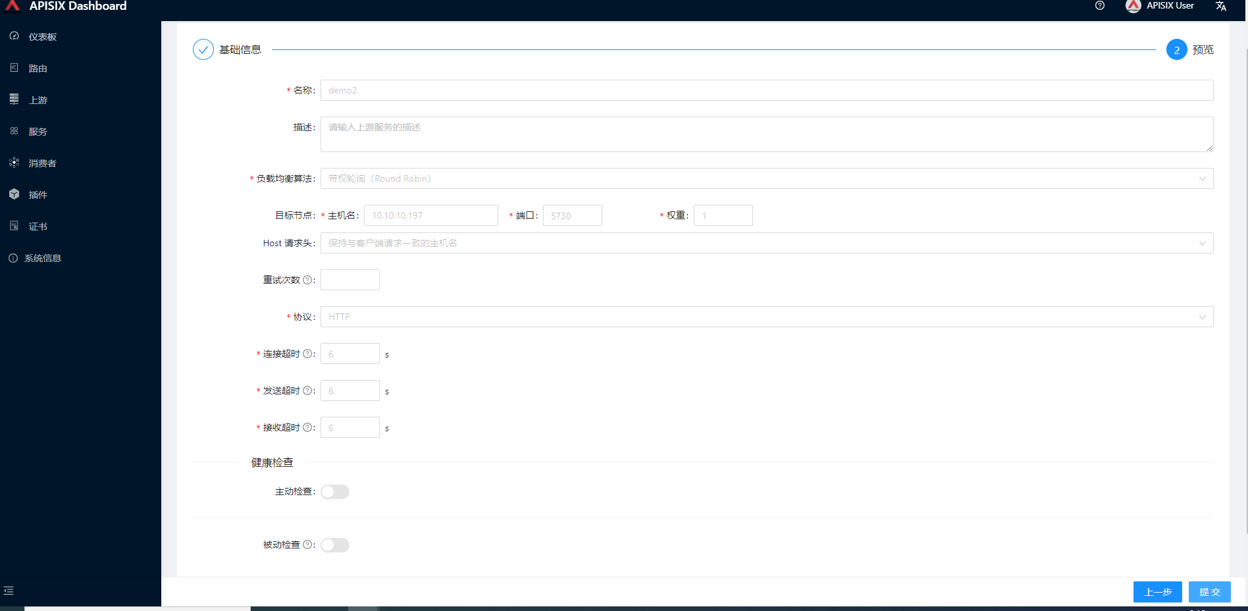
Task: Click the 证书 sidebar icon
Action: [14, 226]
